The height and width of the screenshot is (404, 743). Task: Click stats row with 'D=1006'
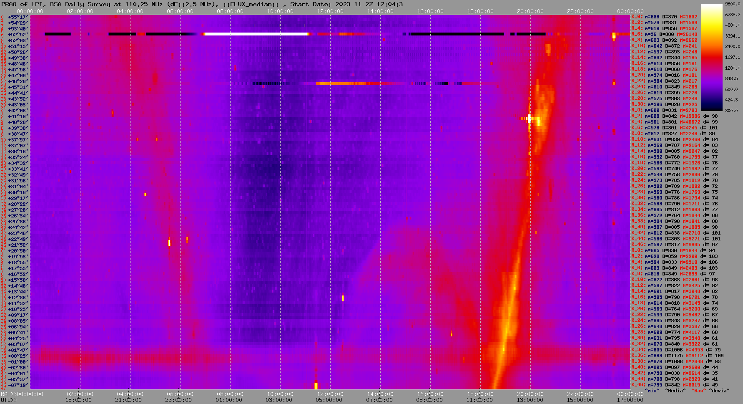pos(676,350)
